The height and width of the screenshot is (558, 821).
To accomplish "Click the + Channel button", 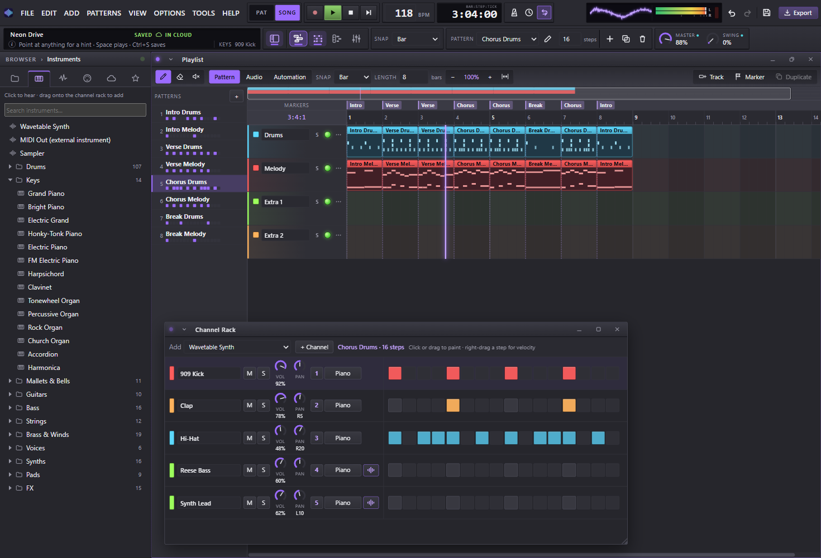I will (314, 347).
